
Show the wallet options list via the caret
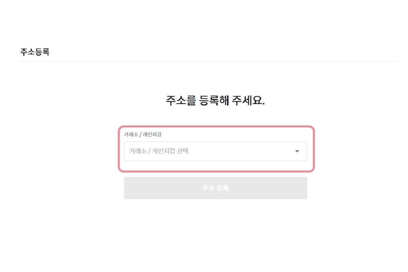point(297,151)
